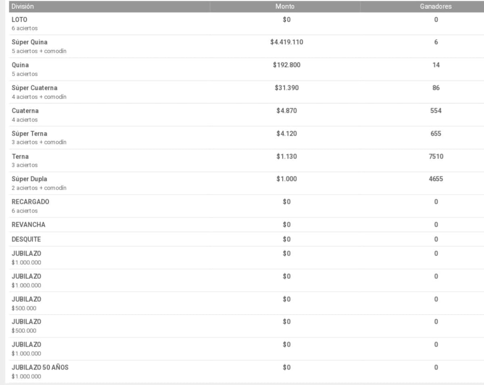
Task: Click the Quina $192.800 amount
Action: tap(287, 65)
